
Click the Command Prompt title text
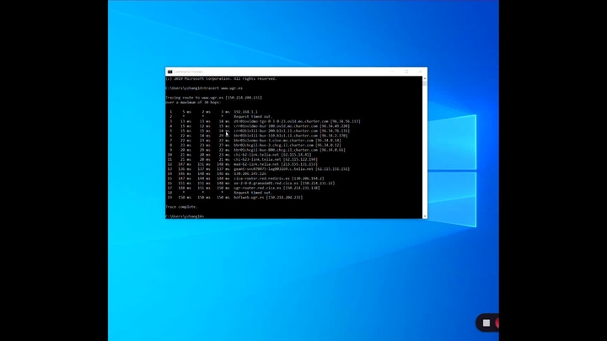pyautogui.click(x=190, y=72)
